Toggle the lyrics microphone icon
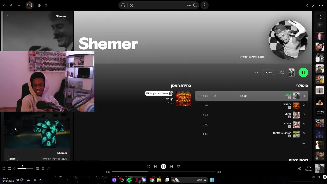327x184 pixels. 48,168
